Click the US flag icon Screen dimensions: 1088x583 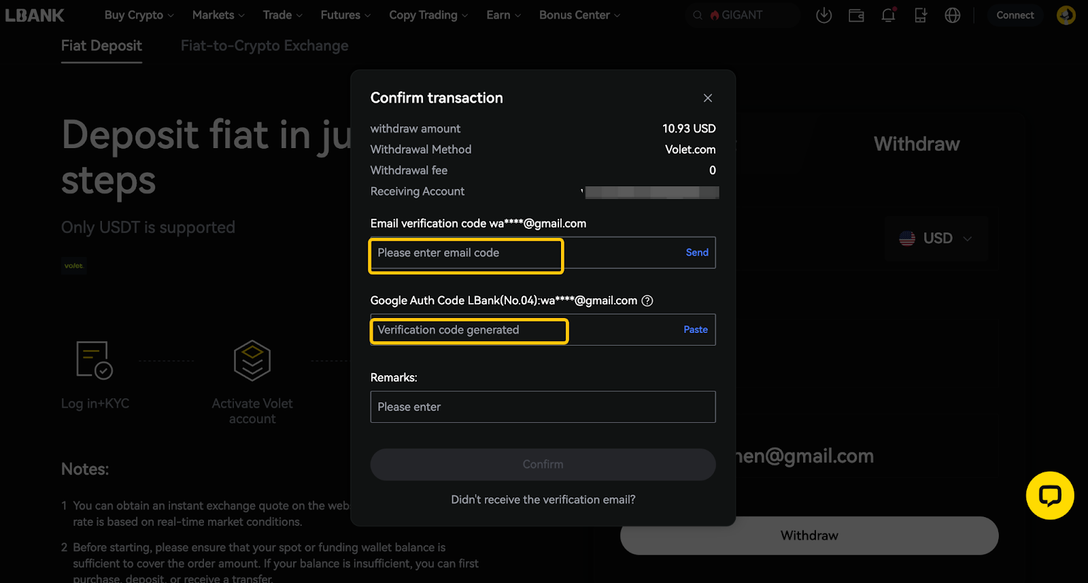[907, 238]
